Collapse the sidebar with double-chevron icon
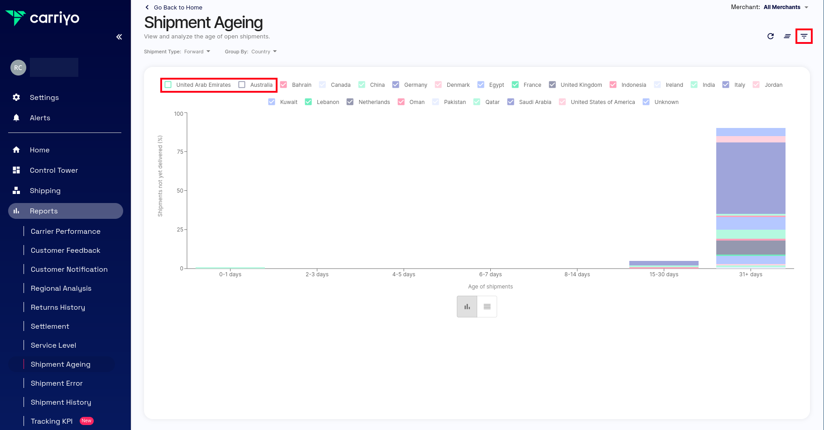Screen dimensions: 824x430 click(119, 37)
